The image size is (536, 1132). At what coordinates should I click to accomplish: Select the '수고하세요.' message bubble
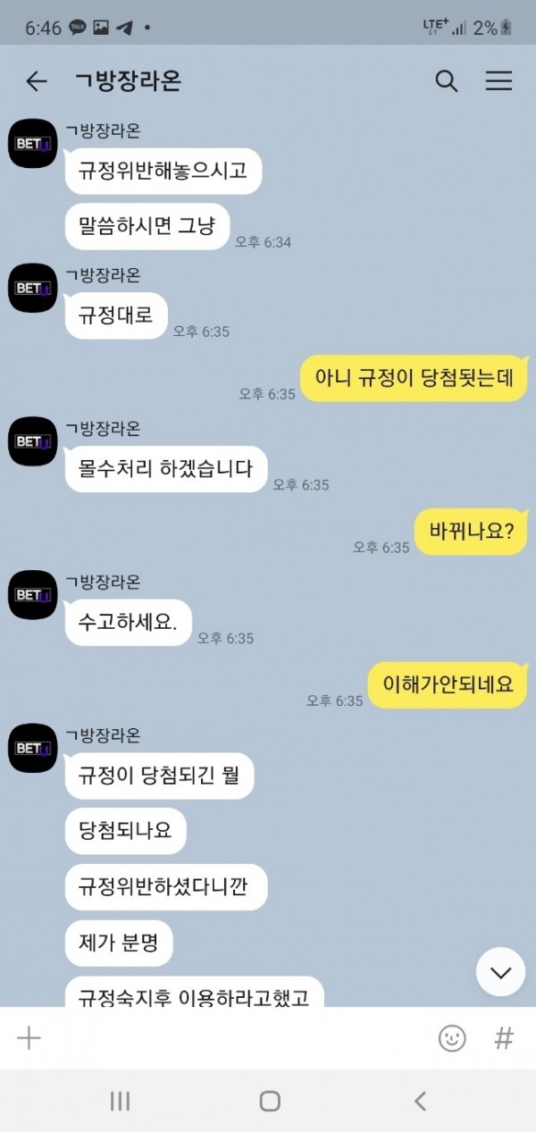pyautogui.click(x=129, y=622)
